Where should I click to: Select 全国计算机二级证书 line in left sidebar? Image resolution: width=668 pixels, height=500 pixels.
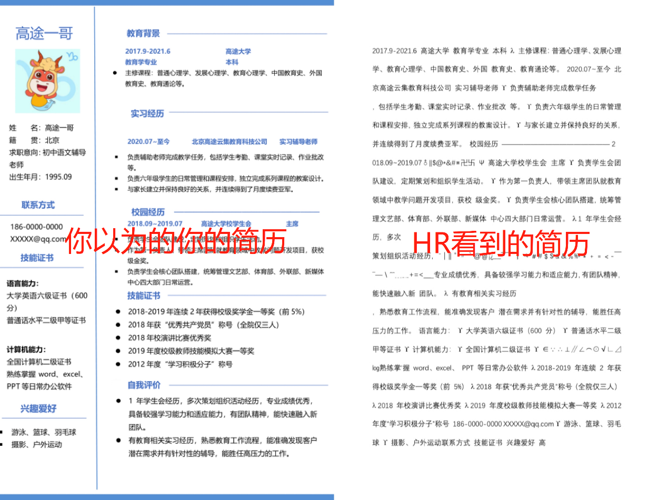(x=39, y=362)
